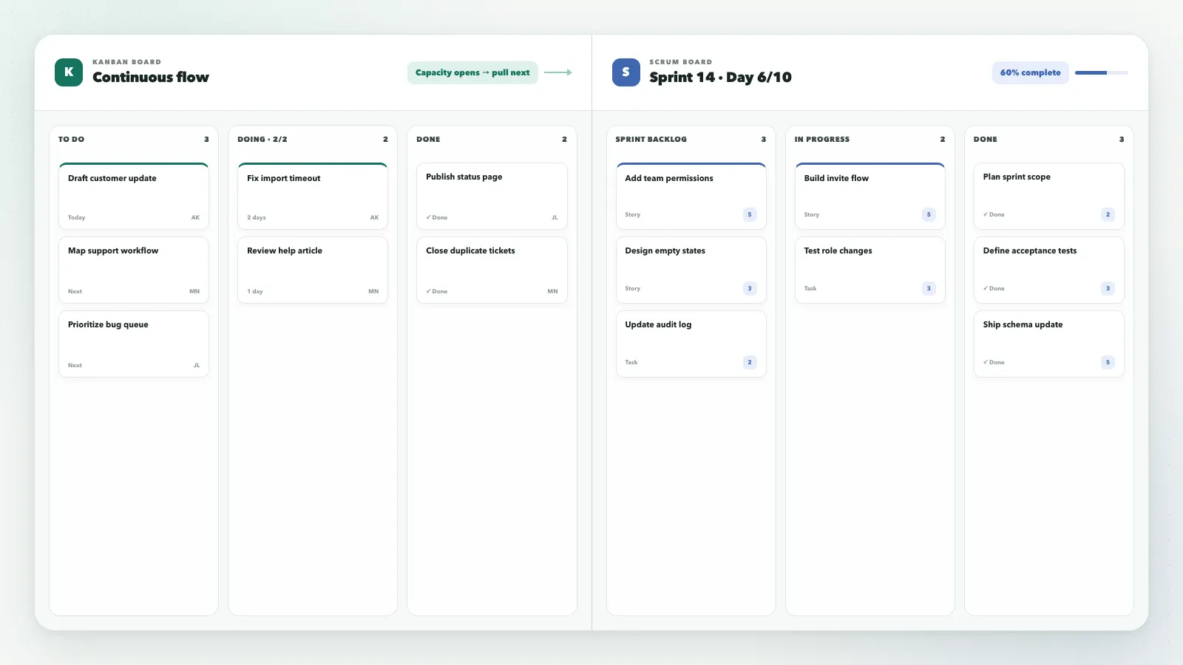Screen dimensions: 1183x665
Task: Click the Sprint 14 Day 6/10 title
Action: (x=721, y=77)
